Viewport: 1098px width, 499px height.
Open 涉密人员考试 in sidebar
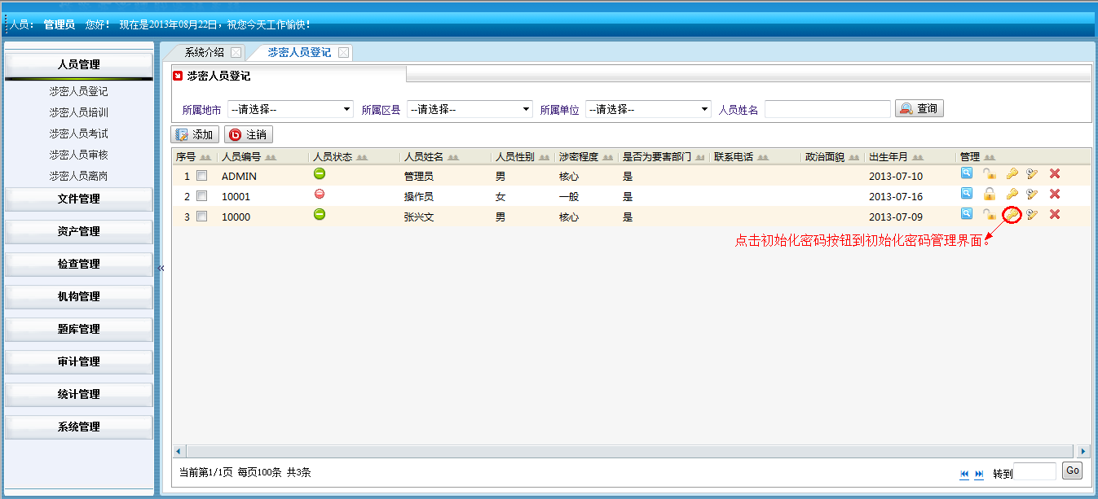78,134
